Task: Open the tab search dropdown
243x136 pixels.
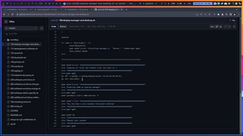Action: pos(237,9)
